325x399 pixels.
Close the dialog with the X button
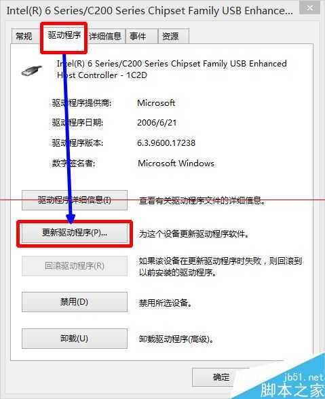(309, 7)
